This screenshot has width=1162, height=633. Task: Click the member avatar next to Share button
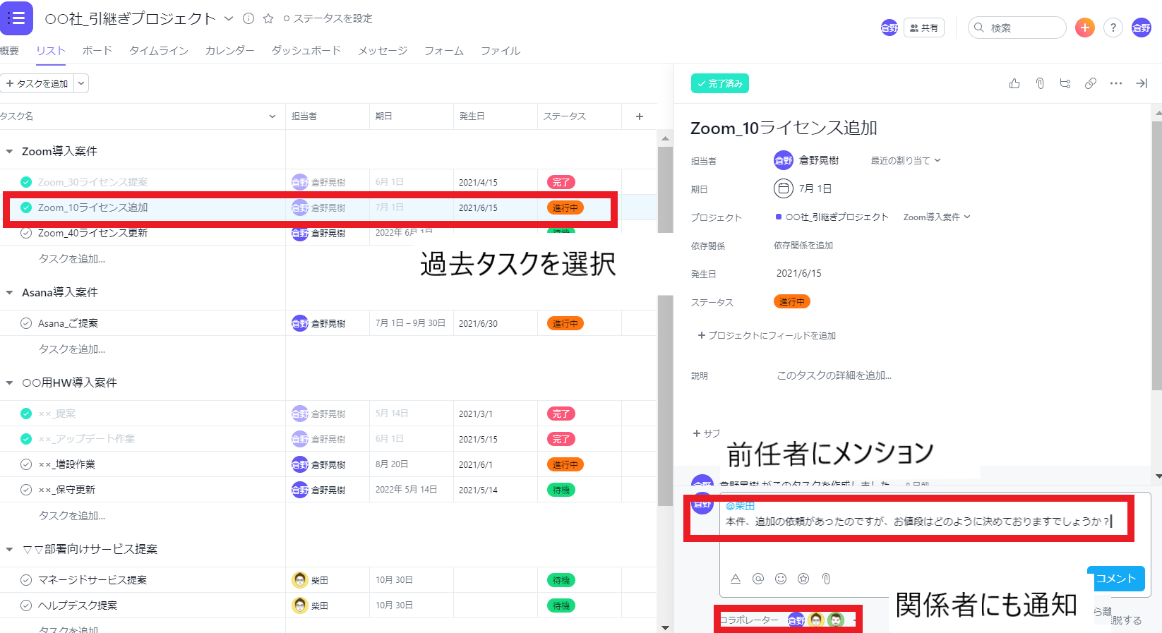(x=890, y=28)
